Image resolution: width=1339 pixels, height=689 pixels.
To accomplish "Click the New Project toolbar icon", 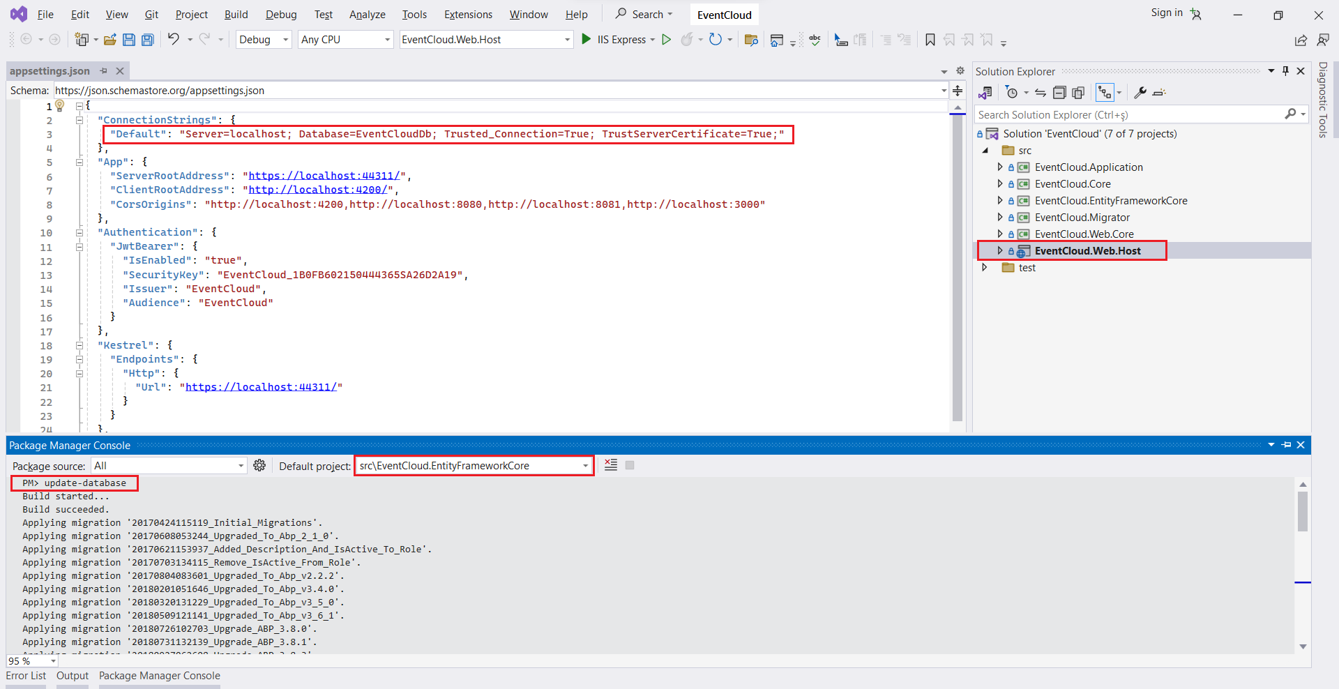I will (x=82, y=40).
